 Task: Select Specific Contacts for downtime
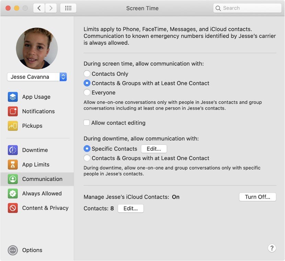pyautogui.click(x=87, y=149)
